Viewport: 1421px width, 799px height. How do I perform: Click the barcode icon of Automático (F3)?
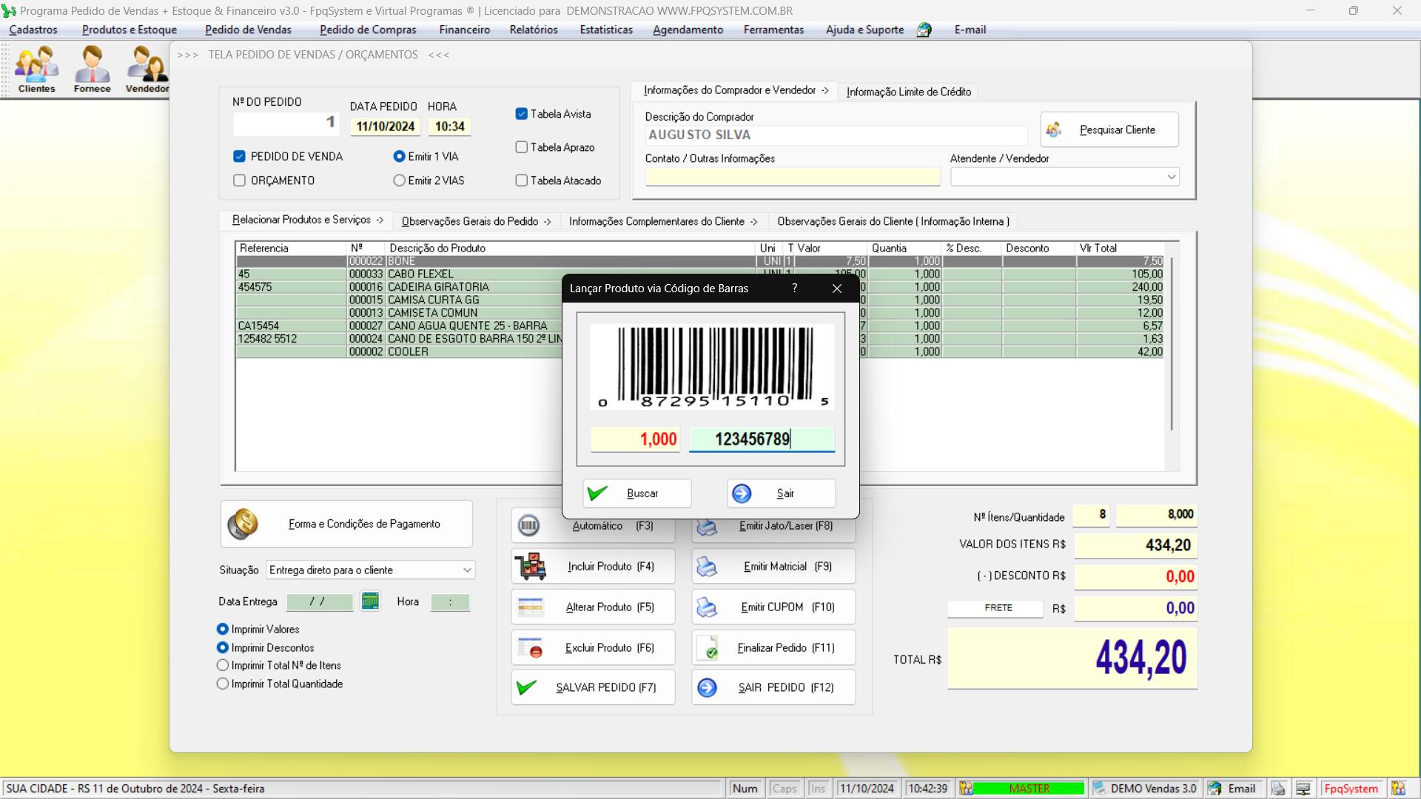click(x=528, y=525)
